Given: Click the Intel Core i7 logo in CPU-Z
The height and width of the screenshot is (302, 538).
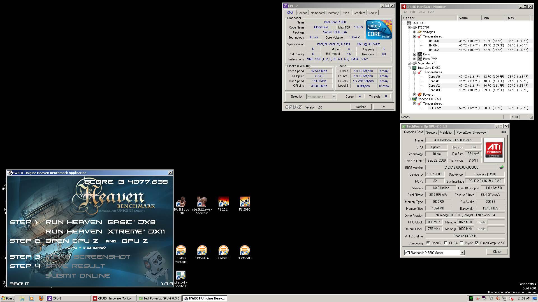Looking at the screenshot, I should coord(379,30).
